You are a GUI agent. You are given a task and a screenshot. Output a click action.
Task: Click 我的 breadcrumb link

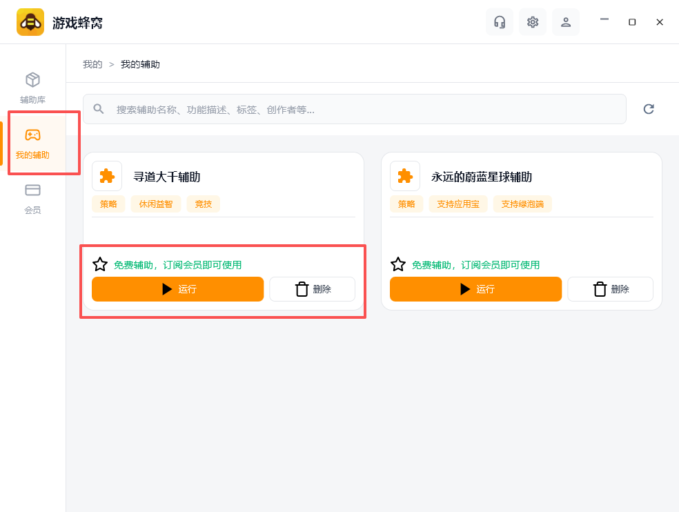tap(92, 65)
